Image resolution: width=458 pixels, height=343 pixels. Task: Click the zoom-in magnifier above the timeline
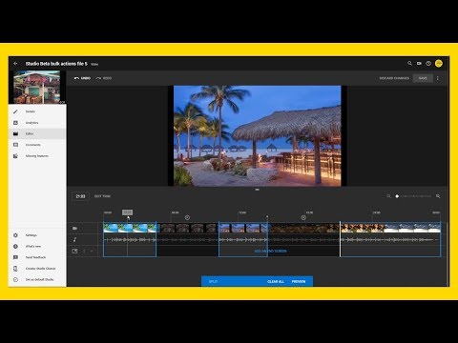click(438, 196)
